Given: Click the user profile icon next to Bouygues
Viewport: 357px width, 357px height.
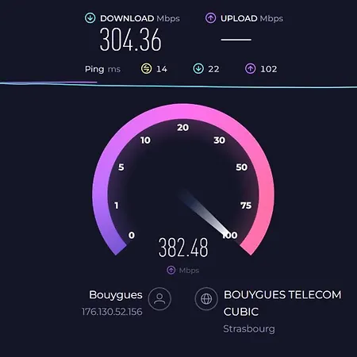Looking at the screenshot, I should coord(159,299).
